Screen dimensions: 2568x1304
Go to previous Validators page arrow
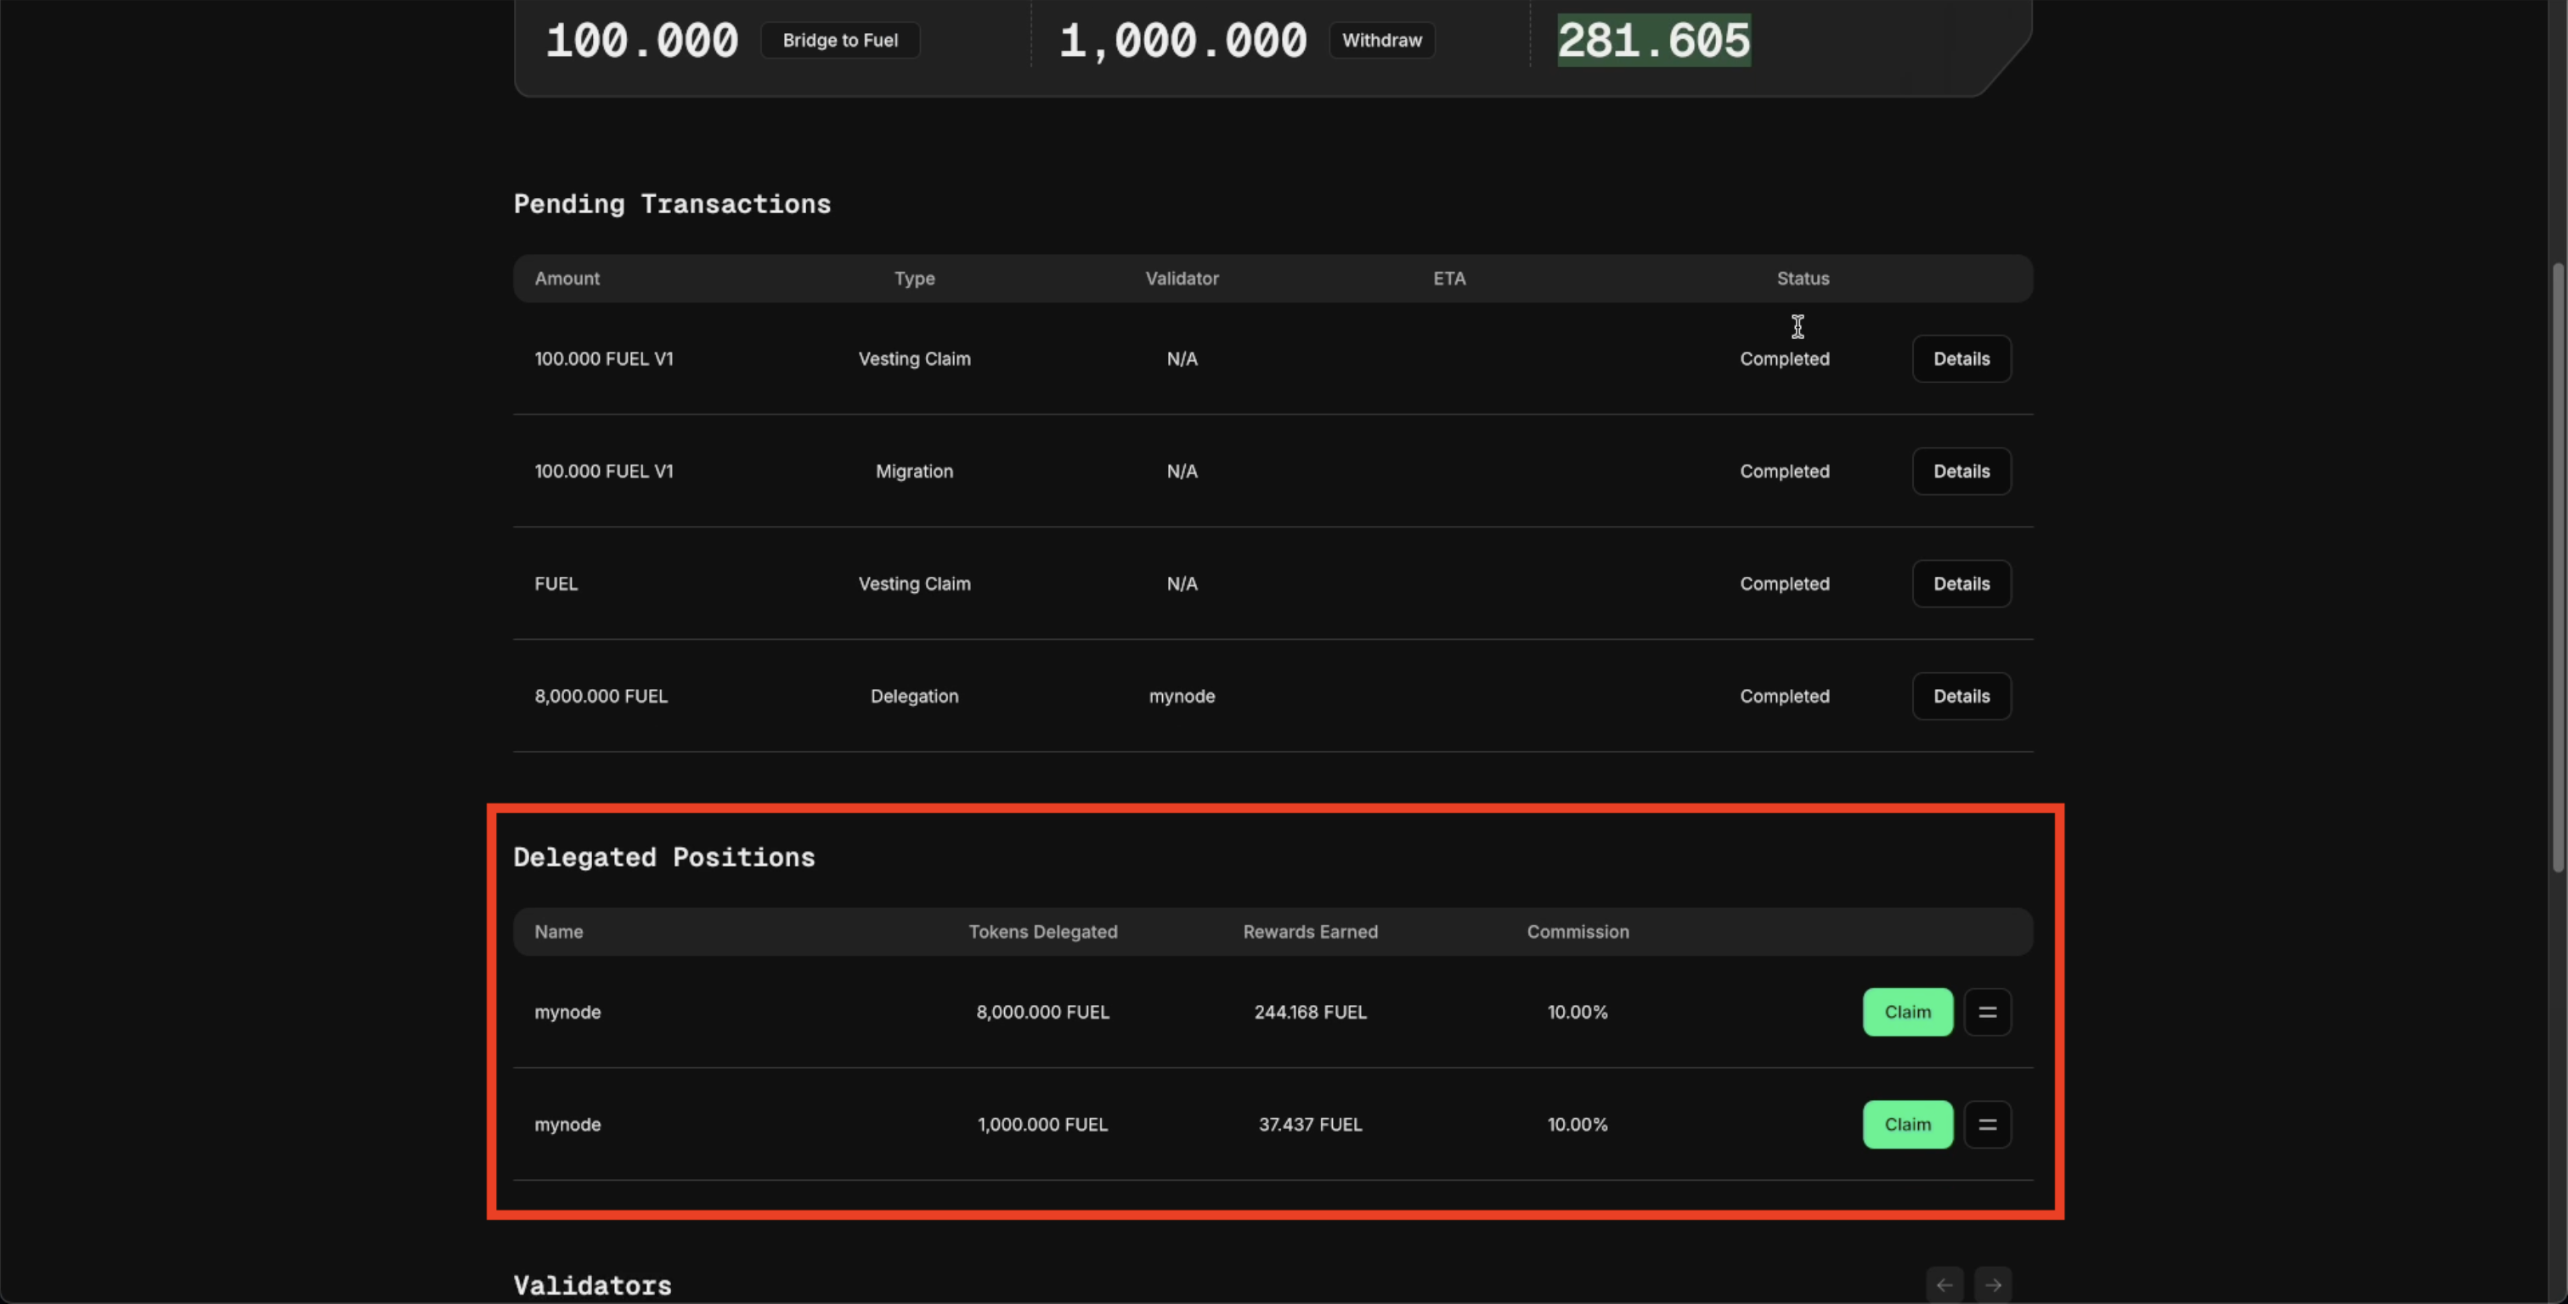coord(1944,1284)
